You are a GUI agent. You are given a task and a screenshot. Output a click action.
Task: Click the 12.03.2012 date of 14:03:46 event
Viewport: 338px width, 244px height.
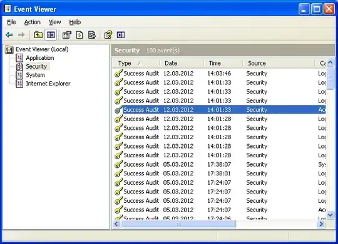178,73
